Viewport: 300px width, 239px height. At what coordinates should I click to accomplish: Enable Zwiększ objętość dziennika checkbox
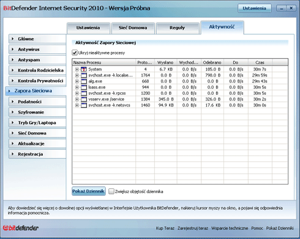click(x=111, y=191)
